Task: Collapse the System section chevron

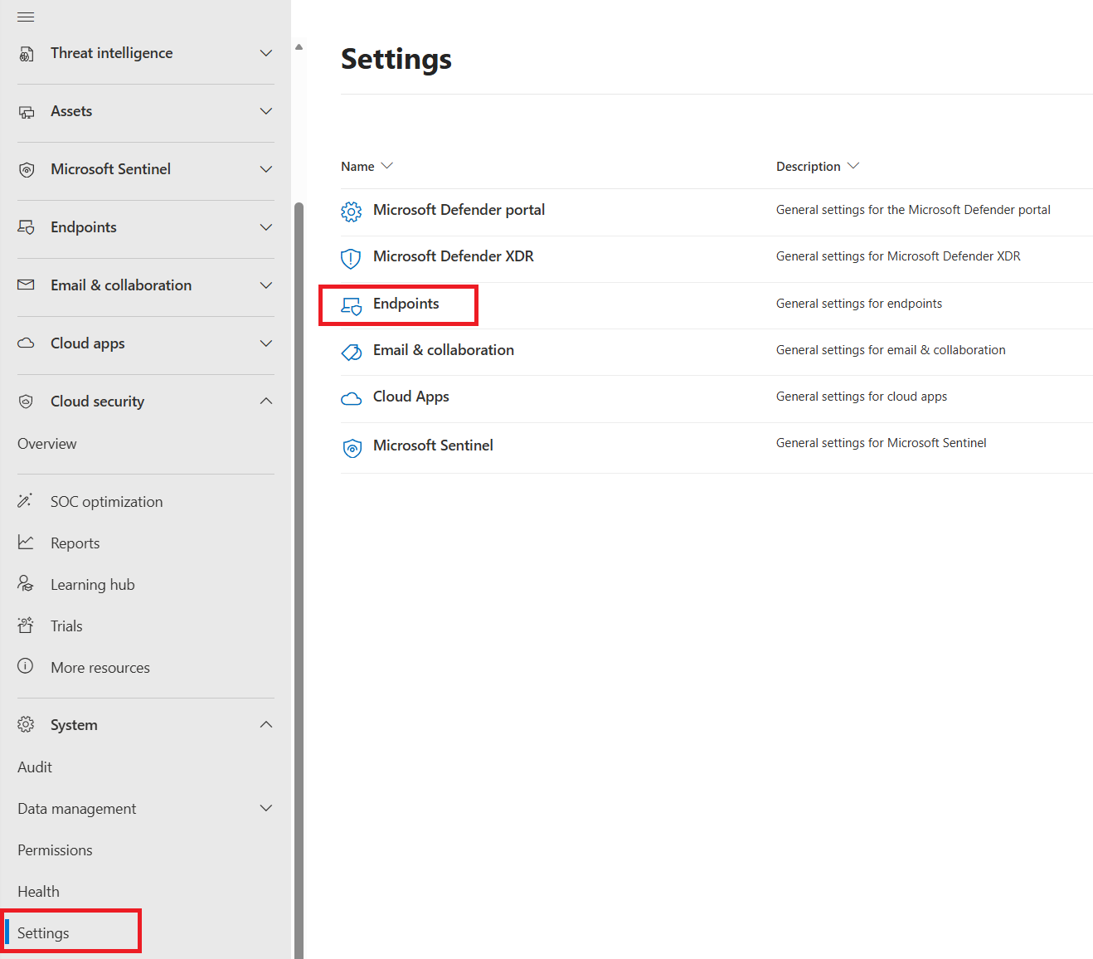Action: coord(265,725)
